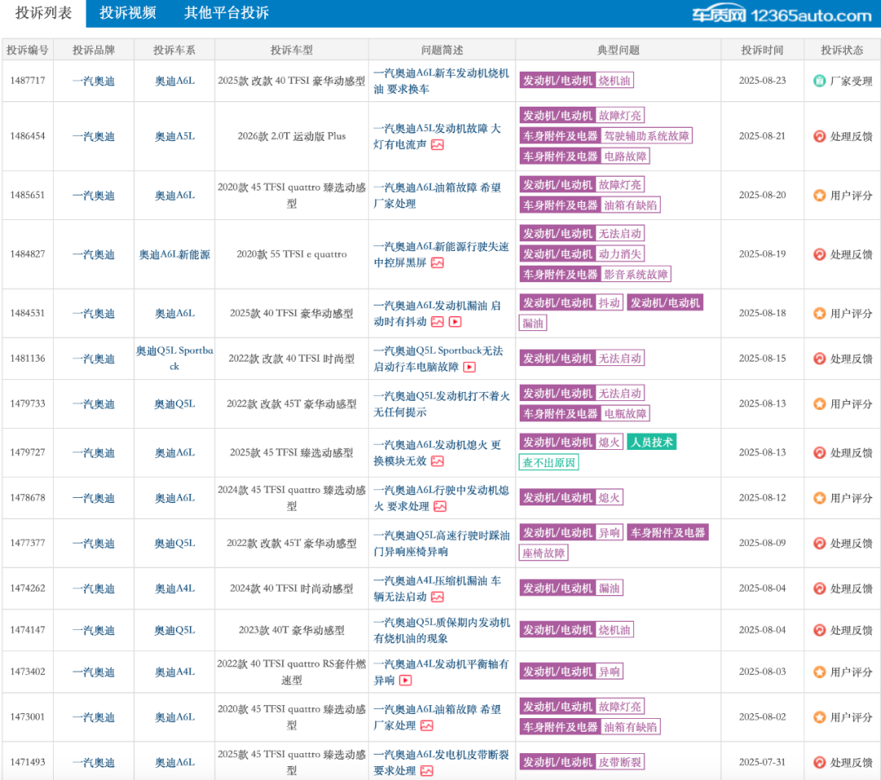Click 用户评分 status icon for complaint 1479733
Screen dimensions: 881x780
pyautogui.click(x=819, y=403)
